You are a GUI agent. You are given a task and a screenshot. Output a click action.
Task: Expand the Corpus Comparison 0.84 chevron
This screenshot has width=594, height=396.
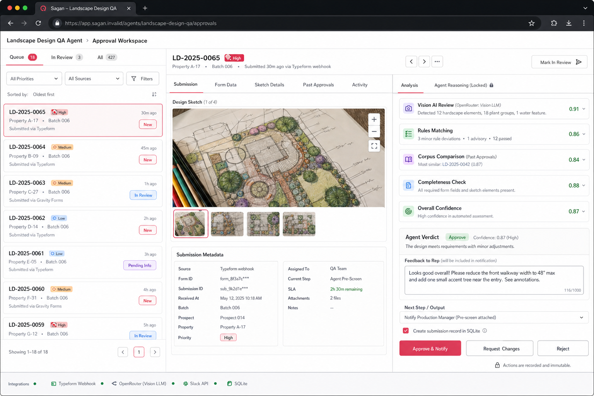point(584,160)
